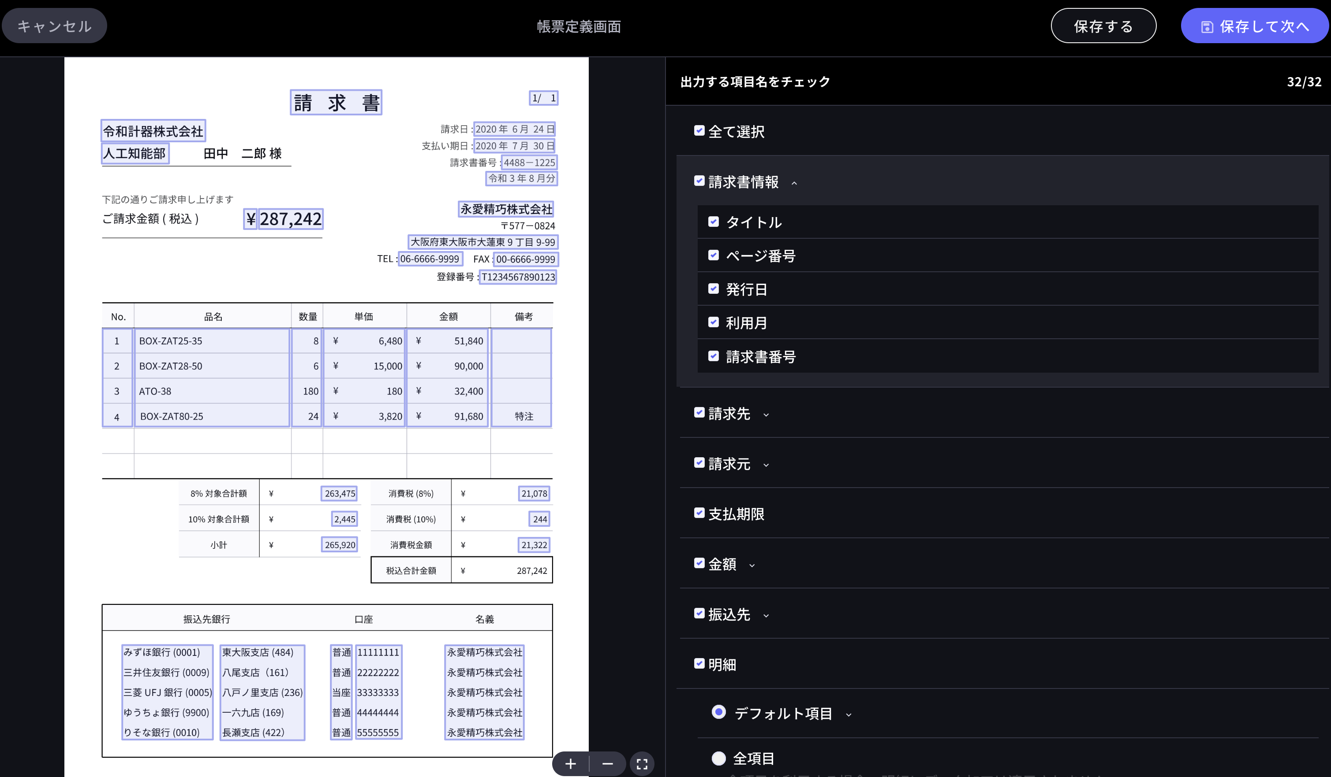Viewport: 1331px width, 777px height.
Task: Expand the 金額 section chevron
Action: click(752, 566)
